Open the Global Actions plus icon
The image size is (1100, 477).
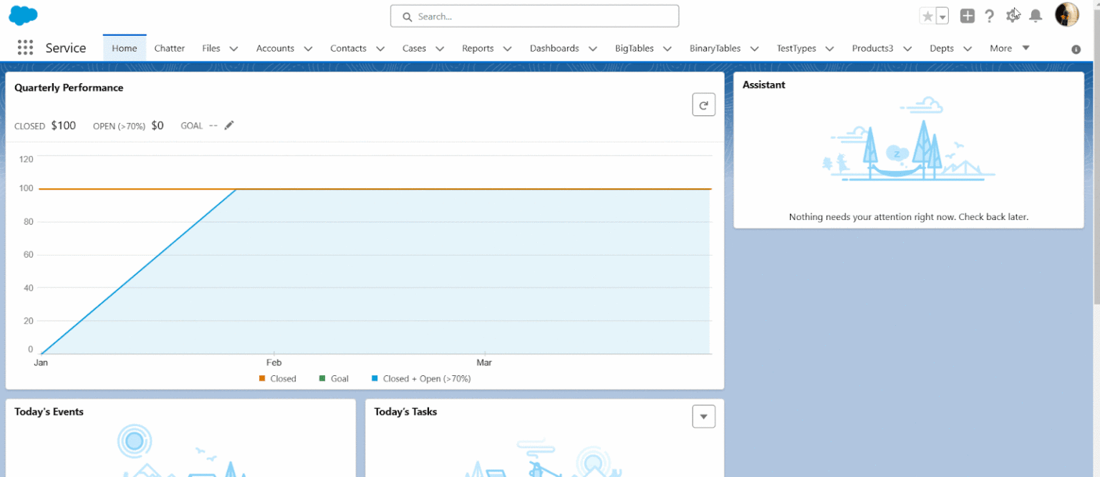click(967, 16)
